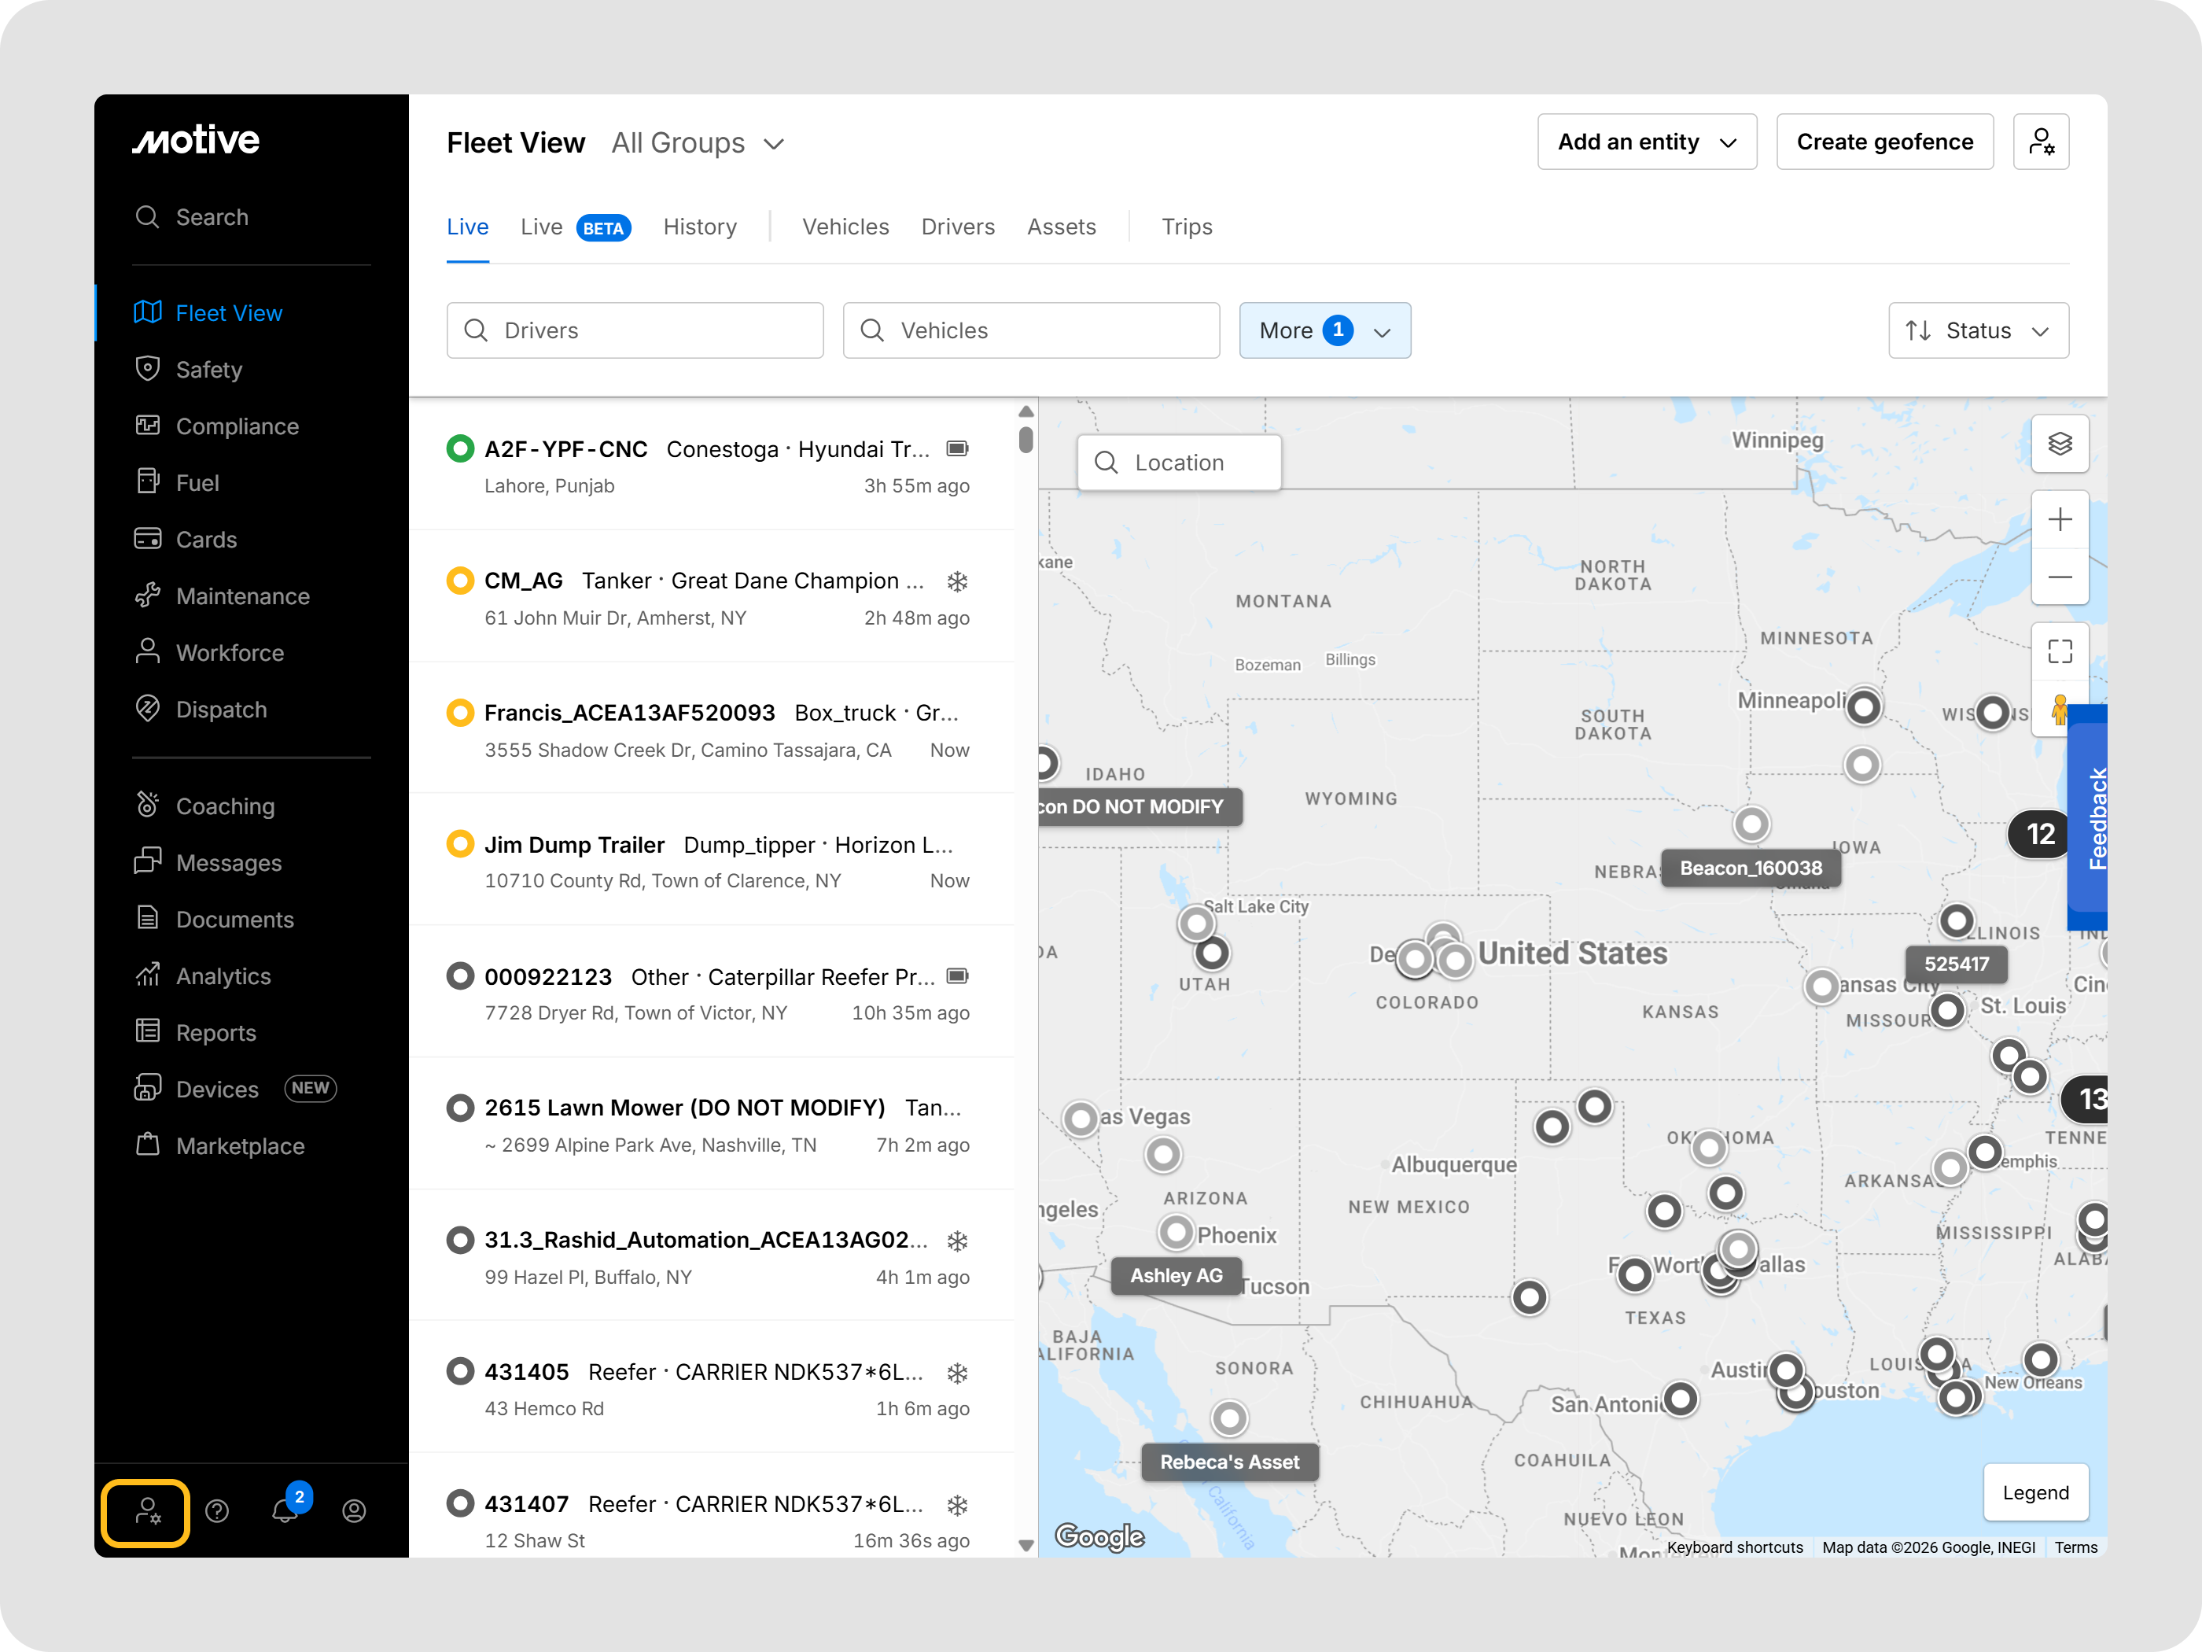Enter fullscreen map view
The height and width of the screenshot is (1652, 2202).
tap(2059, 651)
